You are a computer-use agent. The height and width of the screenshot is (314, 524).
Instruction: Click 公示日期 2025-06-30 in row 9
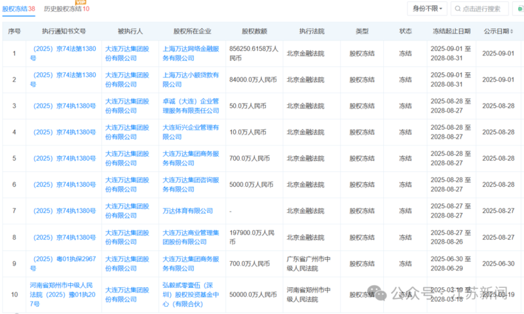coord(498,264)
